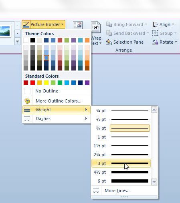Open the Bring Forward dropdown arrow

click(146, 24)
